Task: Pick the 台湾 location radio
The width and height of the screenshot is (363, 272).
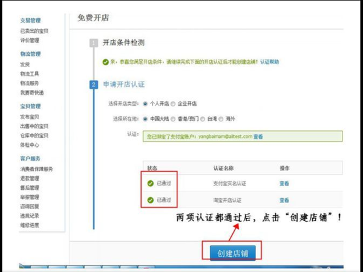Action: (203, 119)
